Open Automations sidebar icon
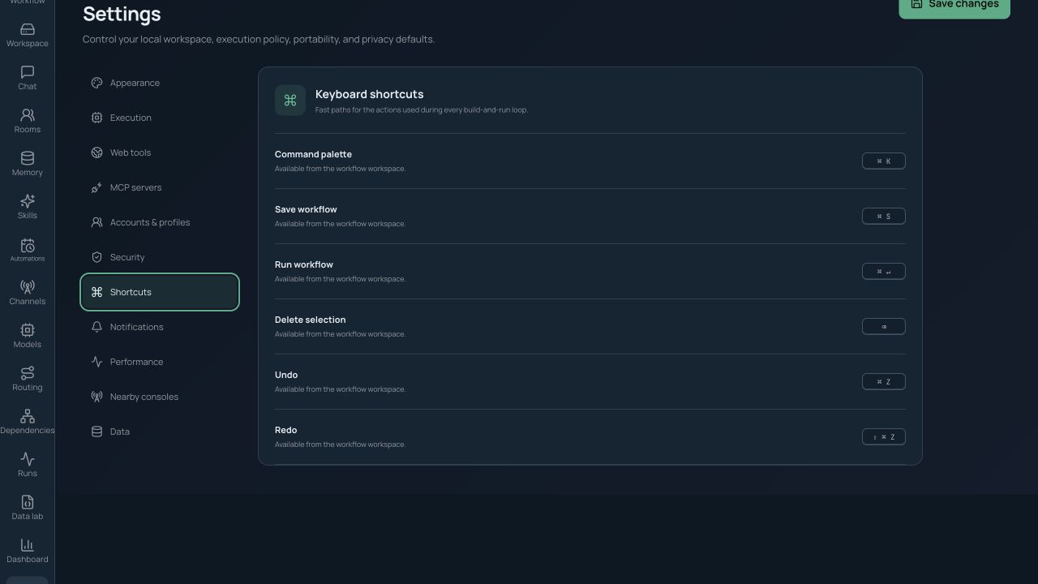Viewport: 1038px width, 584px height. coord(27,251)
